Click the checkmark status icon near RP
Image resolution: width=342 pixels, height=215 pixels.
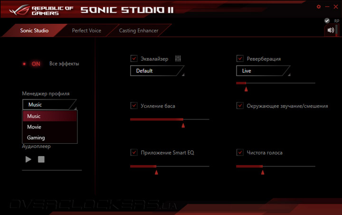click(327, 21)
